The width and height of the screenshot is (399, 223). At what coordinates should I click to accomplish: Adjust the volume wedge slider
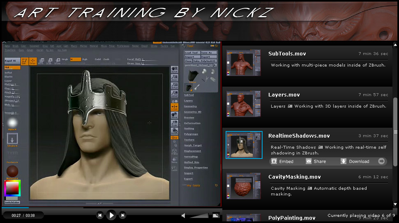[199, 216]
